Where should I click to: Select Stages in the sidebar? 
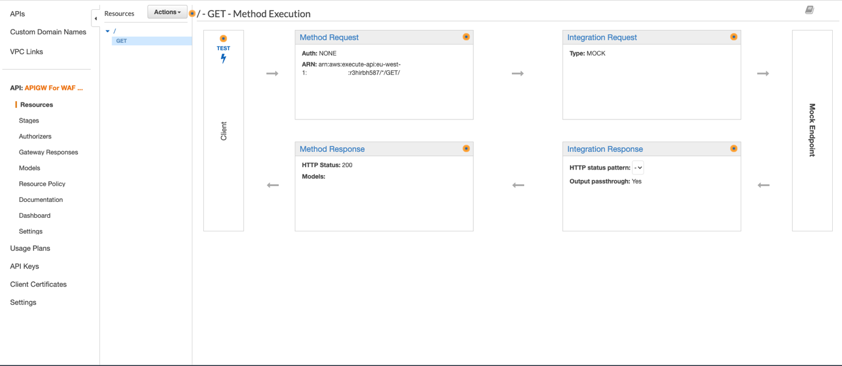(x=29, y=120)
